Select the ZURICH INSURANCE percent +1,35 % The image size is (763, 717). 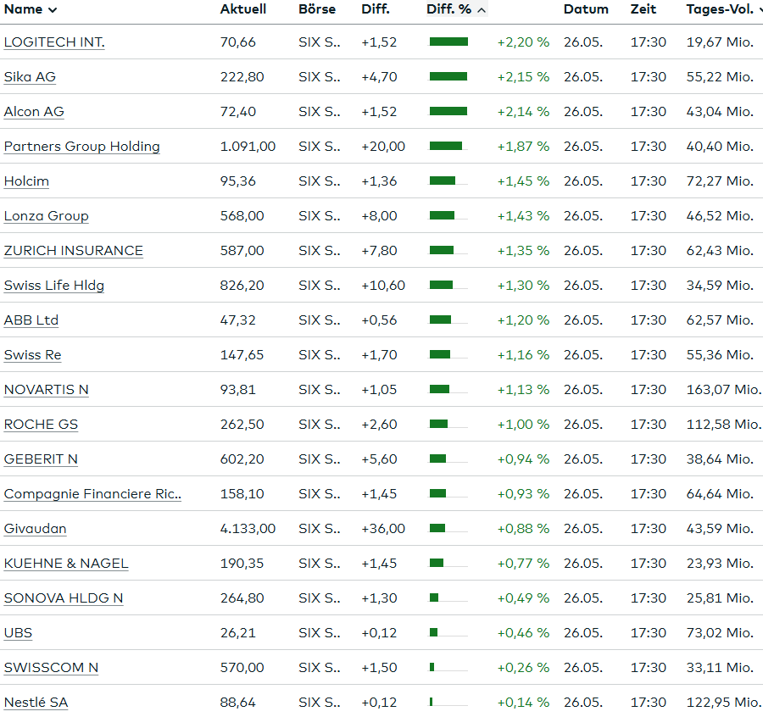[523, 251]
